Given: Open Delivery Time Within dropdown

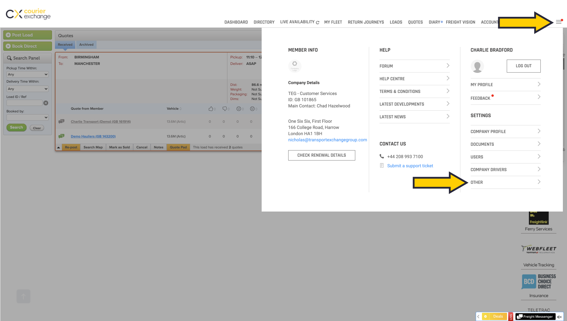Looking at the screenshot, I should point(27,89).
